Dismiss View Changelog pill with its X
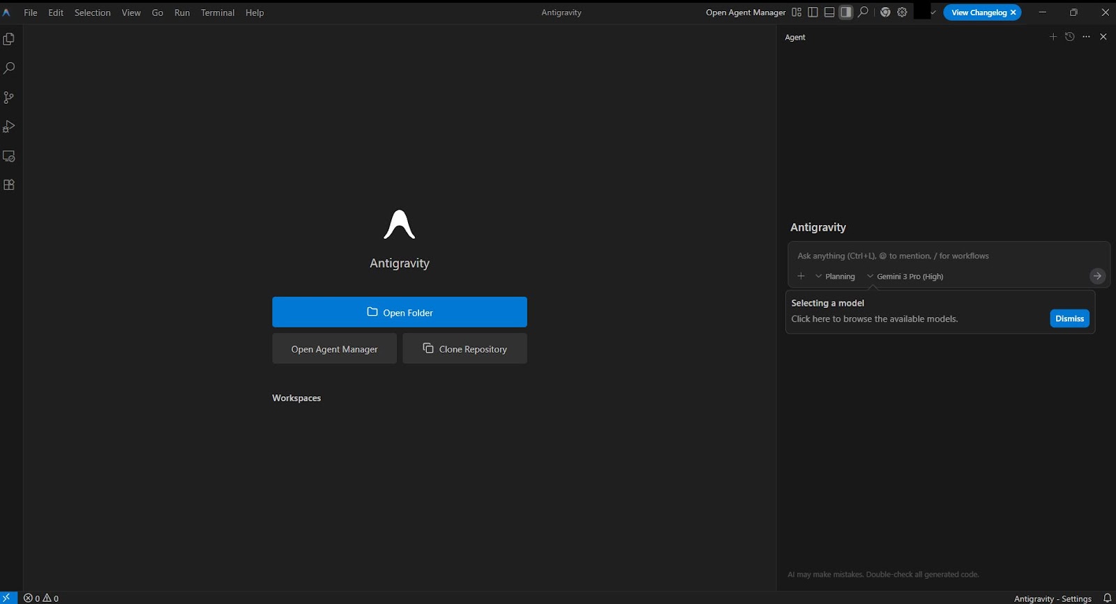1116x604 pixels. click(1013, 13)
